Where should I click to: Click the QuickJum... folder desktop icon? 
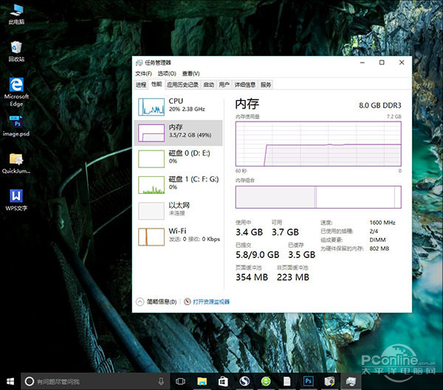pyautogui.click(x=16, y=164)
